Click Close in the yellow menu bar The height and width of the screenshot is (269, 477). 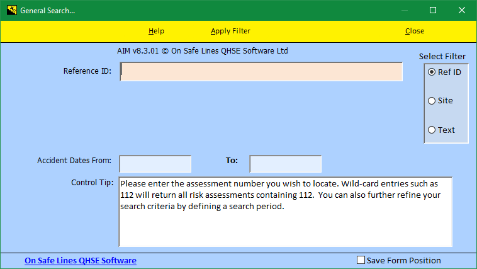click(x=415, y=31)
